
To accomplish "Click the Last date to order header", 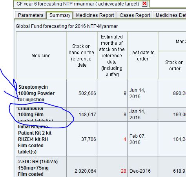I will click(x=142, y=56).
